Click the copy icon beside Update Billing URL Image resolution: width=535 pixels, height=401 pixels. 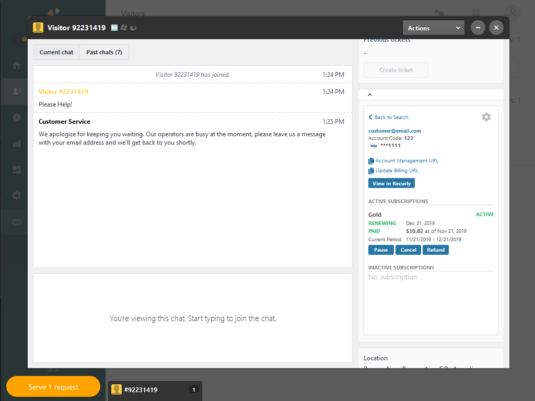pos(371,171)
